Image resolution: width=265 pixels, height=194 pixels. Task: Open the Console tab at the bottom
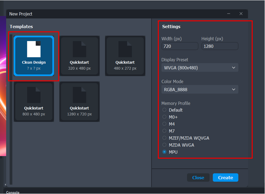tap(13, 192)
